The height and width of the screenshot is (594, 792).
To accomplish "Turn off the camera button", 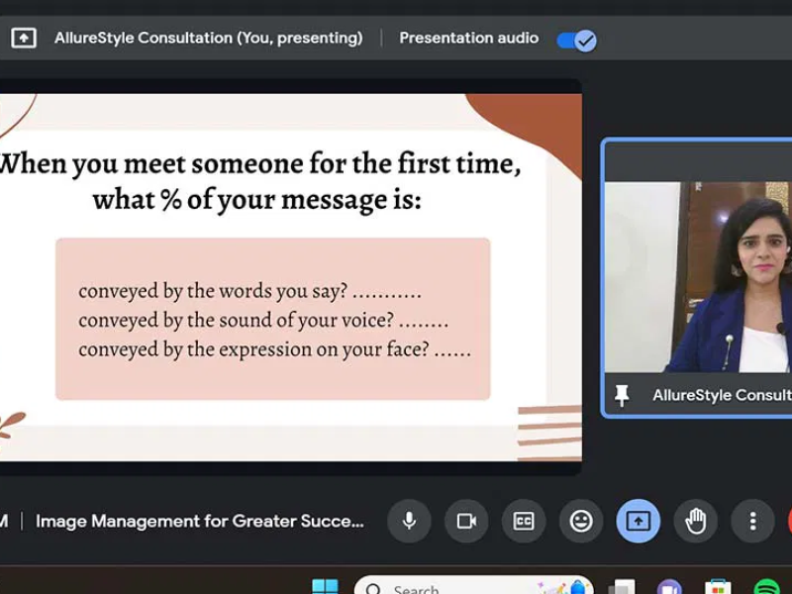I will (466, 521).
